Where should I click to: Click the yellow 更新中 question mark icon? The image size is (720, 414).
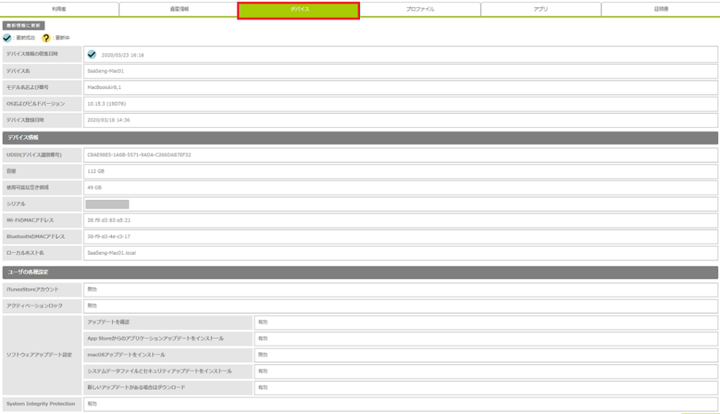[x=46, y=38]
